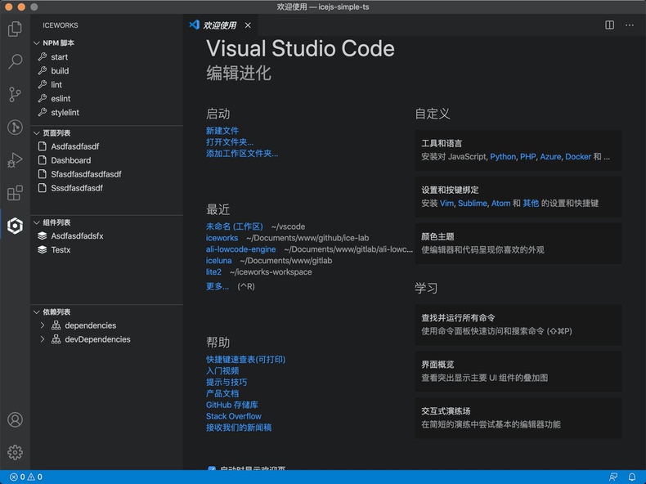Click the tree icon of dependencies
The height and width of the screenshot is (484, 646).
pyautogui.click(x=56, y=325)
